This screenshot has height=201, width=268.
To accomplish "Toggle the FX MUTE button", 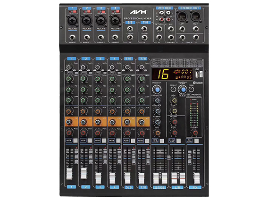I will [x=197, y=141].
